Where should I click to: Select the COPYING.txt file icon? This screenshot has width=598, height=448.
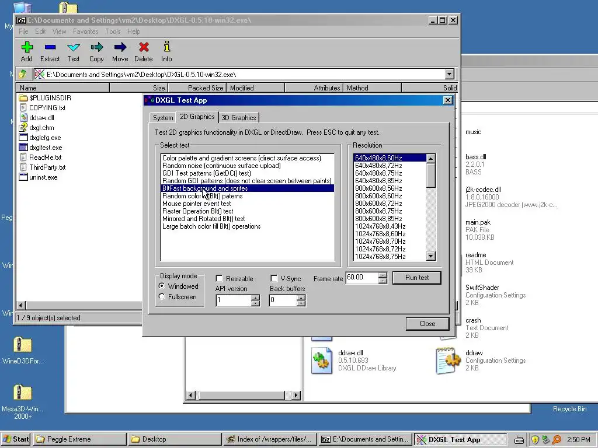pos(23,108)
